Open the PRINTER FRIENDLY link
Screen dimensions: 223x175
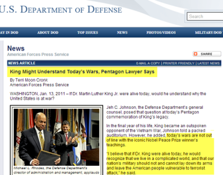point(178,63)
